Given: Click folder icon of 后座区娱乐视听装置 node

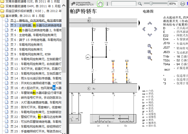Looking at the screenshot, I should click(2, 11).
